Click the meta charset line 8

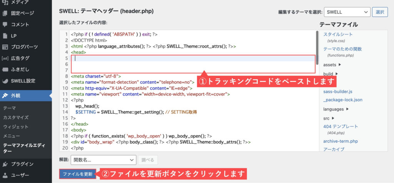tap(96, 76)
